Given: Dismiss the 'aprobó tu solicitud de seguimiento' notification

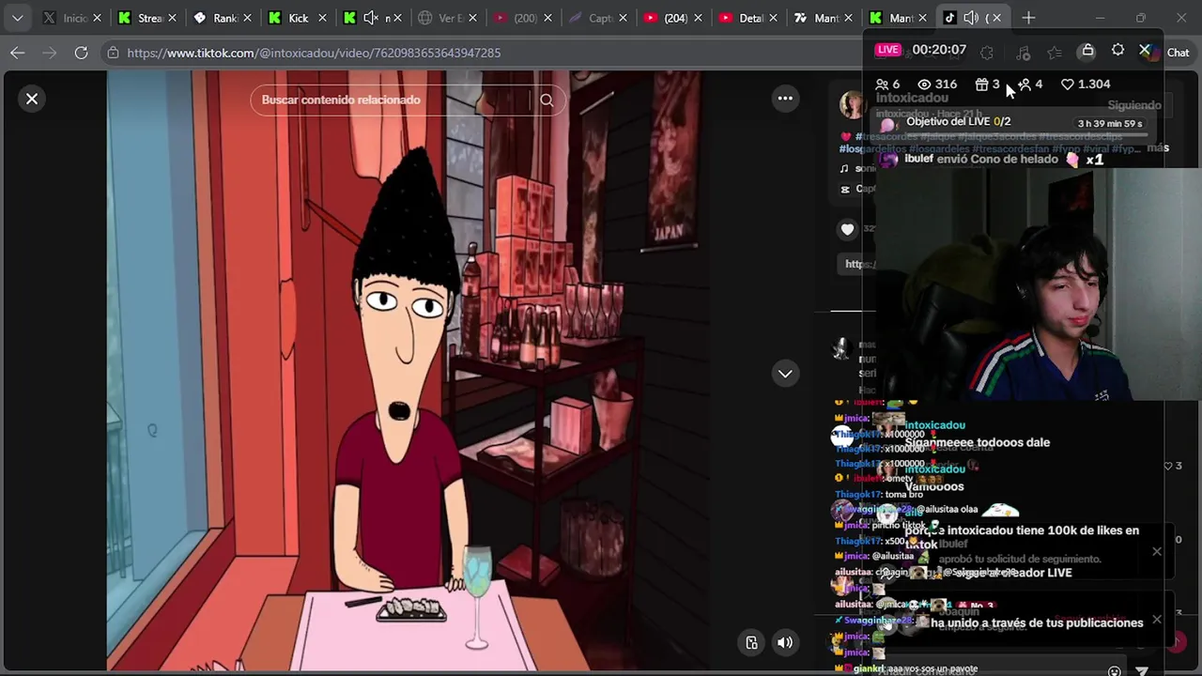Looking at the screenshot, I should coord(1157,551).
